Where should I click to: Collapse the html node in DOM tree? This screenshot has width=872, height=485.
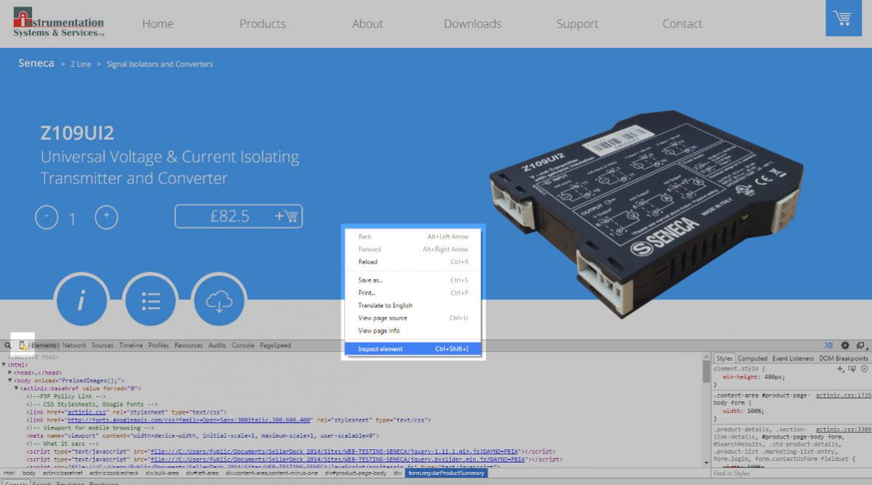(x=4, y=365)
